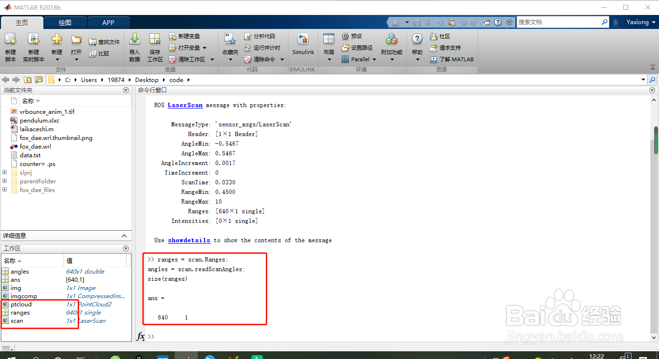This screenshot has height=359, width=659.
Task: Expand the slprj folder tree node
Action: (5, 172)
